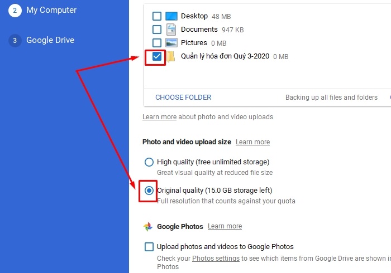The width and height of the screenshot is (391, 273).
Task: Click the 'Photo and video upload size' heading
Action: tap(187, 142)
